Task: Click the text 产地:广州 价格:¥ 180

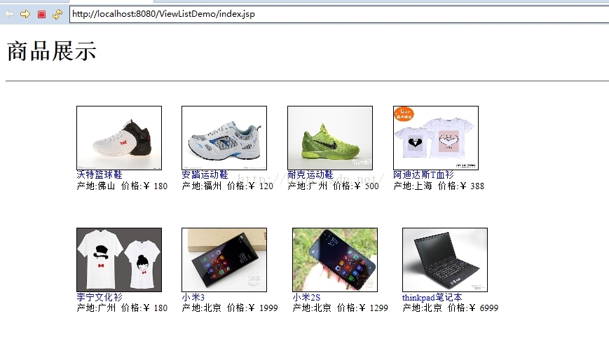Action: 122,308
